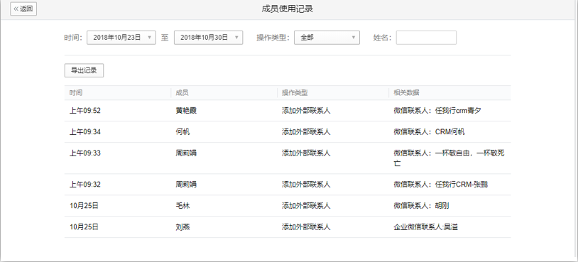The width and height of the screenshot is (578, 262).
Task: Open the start date 2018年10月23日 dropdown
Action: 121,38
